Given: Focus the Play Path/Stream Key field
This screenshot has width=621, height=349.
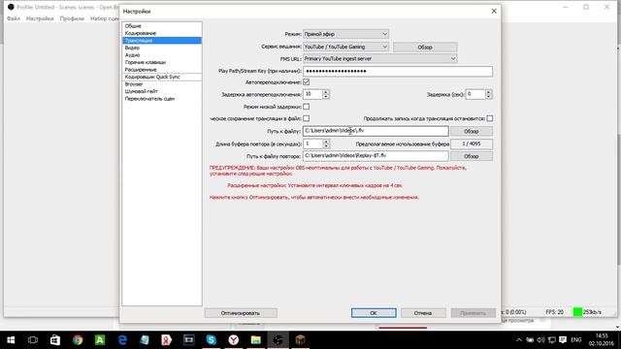Looking at the screenshot, I should click(398, 71).
